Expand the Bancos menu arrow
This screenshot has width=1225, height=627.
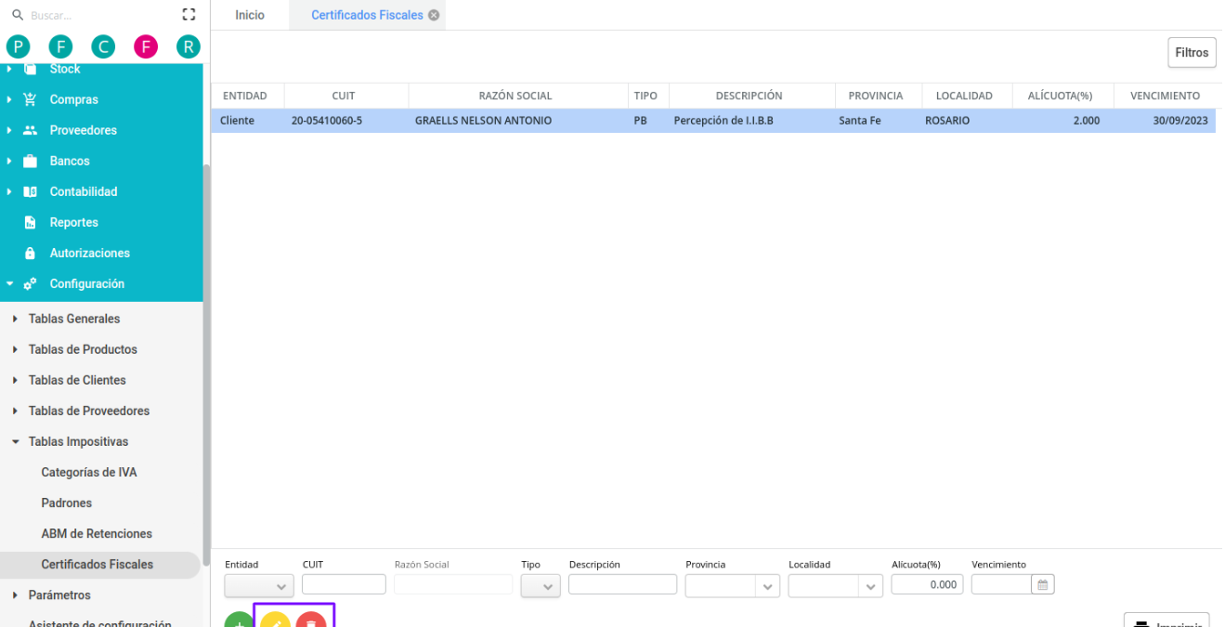coord(9,161)
